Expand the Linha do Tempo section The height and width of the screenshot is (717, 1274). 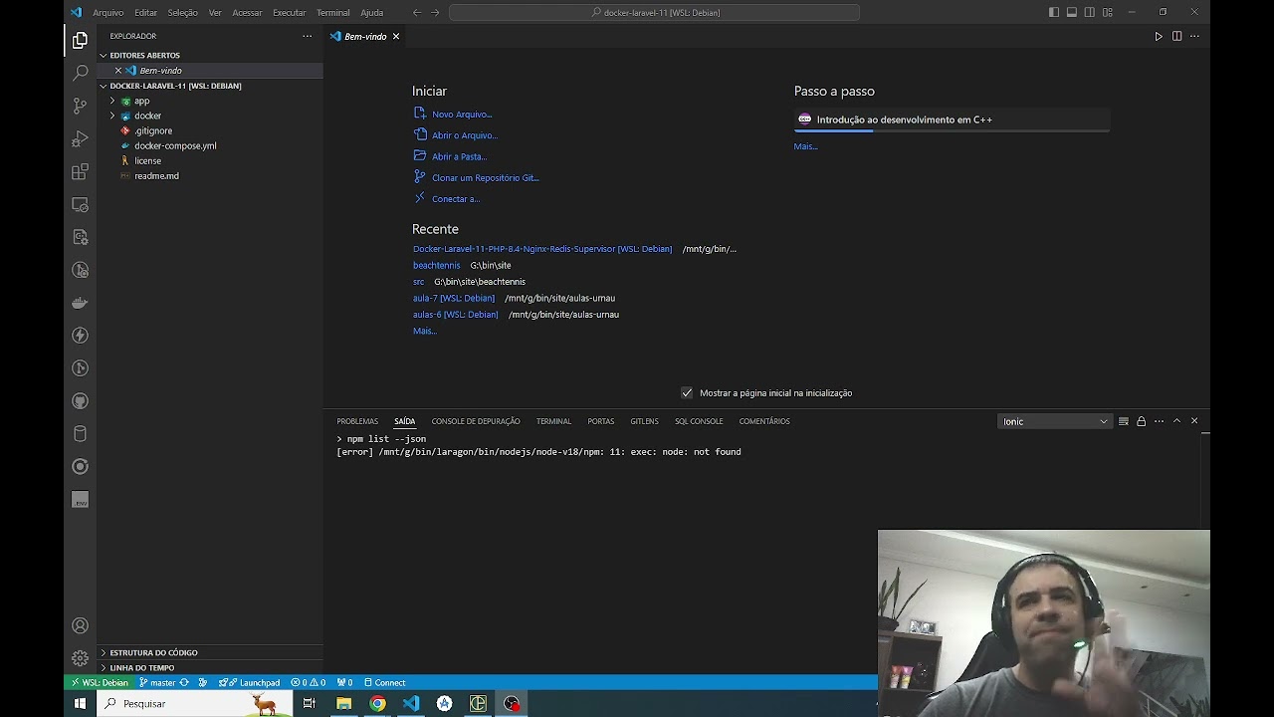coord(141,667)
